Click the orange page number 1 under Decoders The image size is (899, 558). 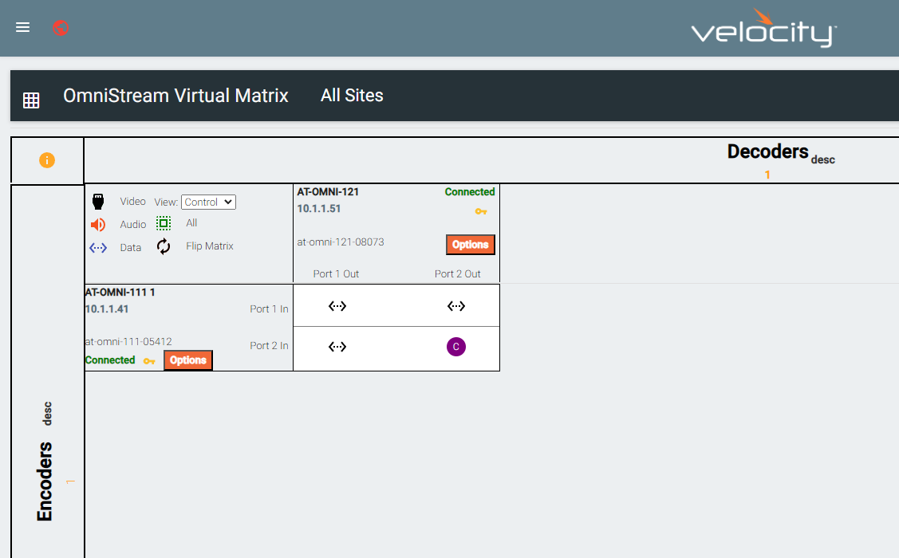click(x=767, y=175)
